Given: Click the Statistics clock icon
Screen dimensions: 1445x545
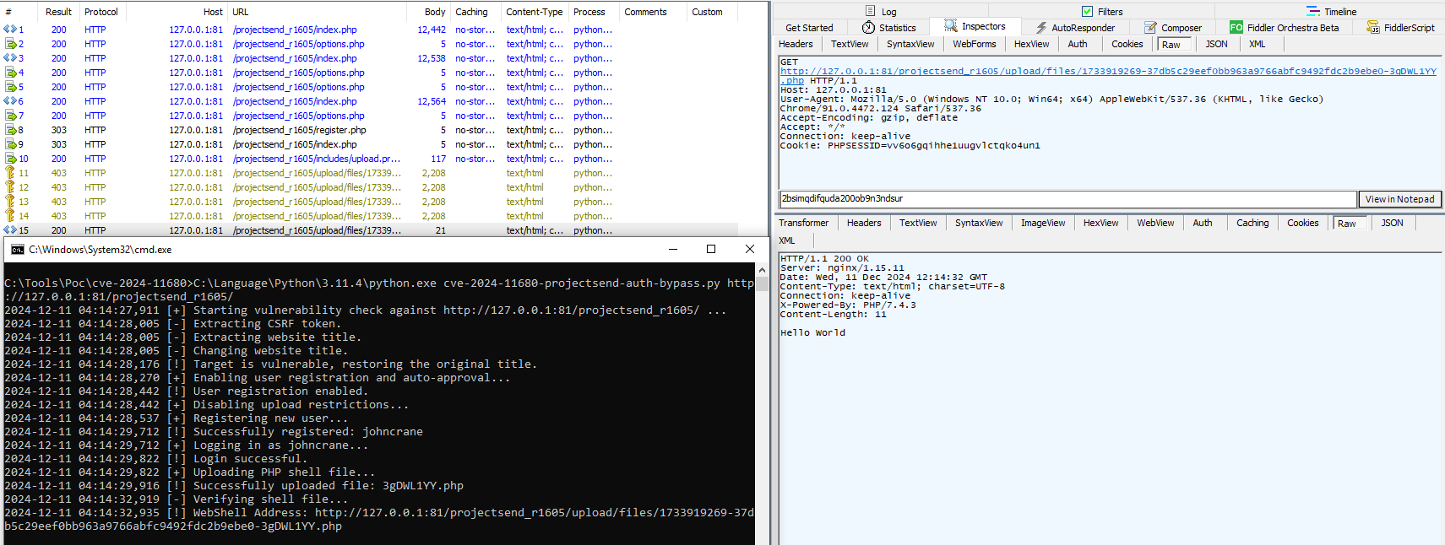Looking at the screenshot, I should 868,28.
